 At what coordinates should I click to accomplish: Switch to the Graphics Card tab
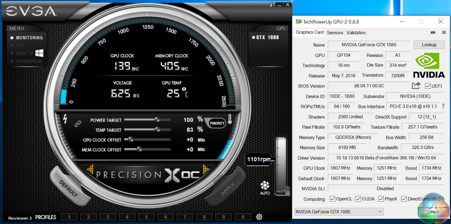309,32
